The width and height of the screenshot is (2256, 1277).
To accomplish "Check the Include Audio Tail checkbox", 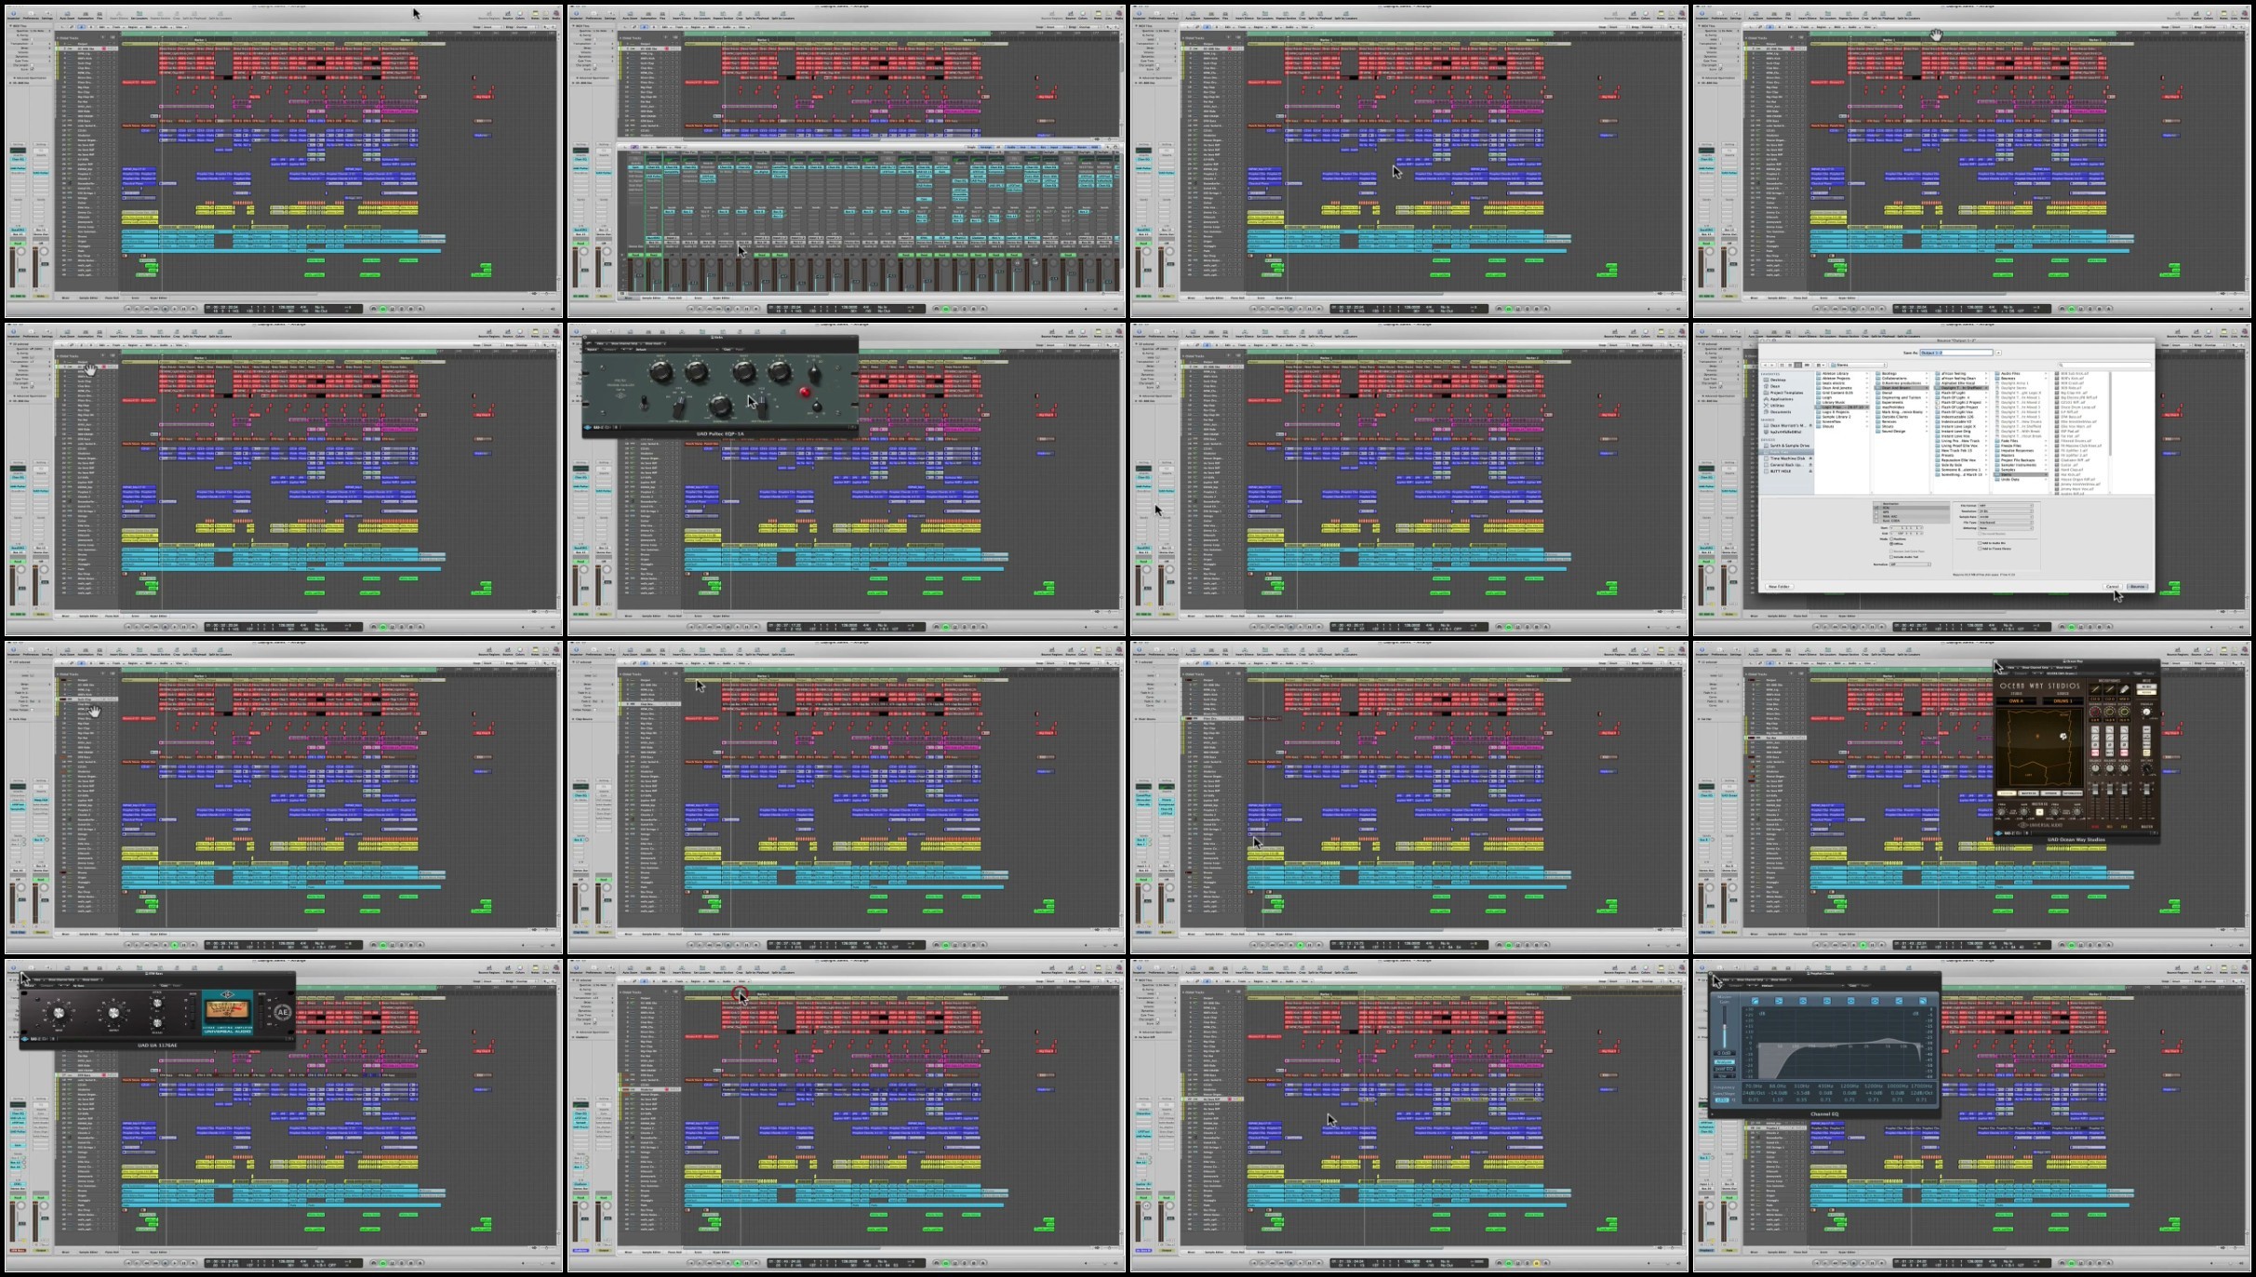I will coord(1891,557).
